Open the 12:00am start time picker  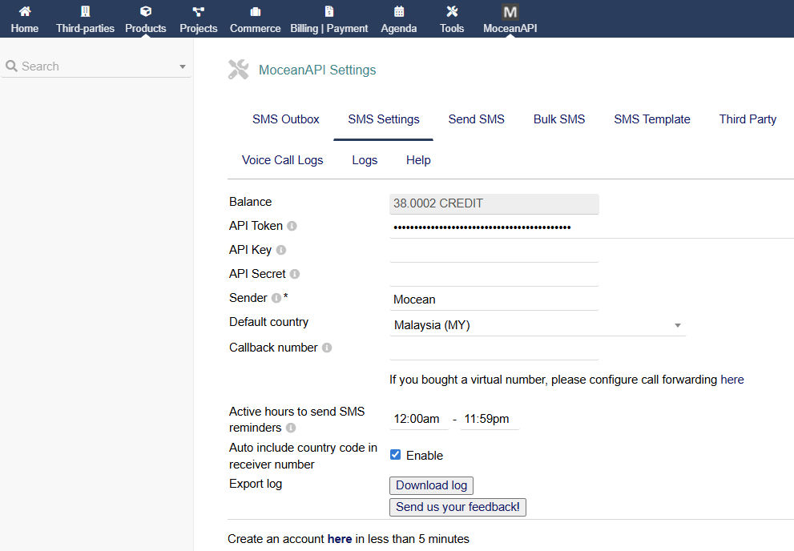pyautogui.click(x=417, y=419)
